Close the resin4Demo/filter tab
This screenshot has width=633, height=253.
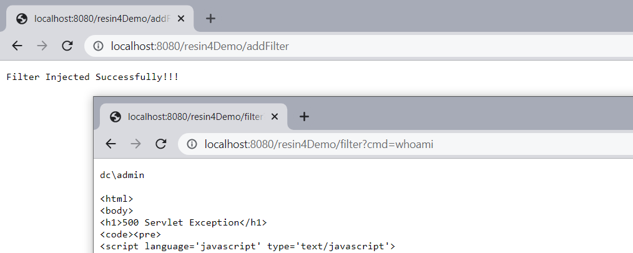275,117
